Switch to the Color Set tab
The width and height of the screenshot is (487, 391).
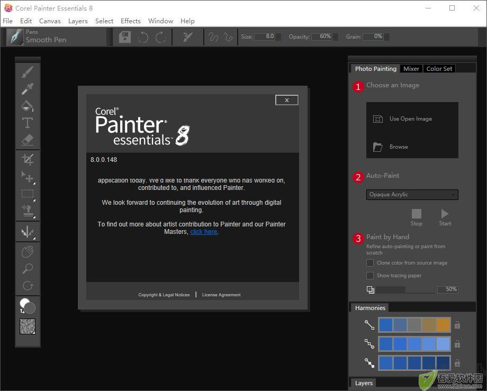[439, 69]
